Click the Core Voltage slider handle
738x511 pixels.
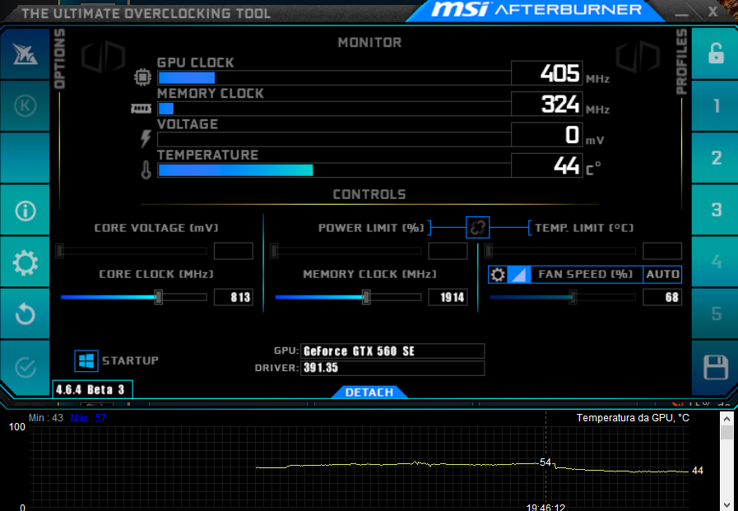click(x=59, y=251)
